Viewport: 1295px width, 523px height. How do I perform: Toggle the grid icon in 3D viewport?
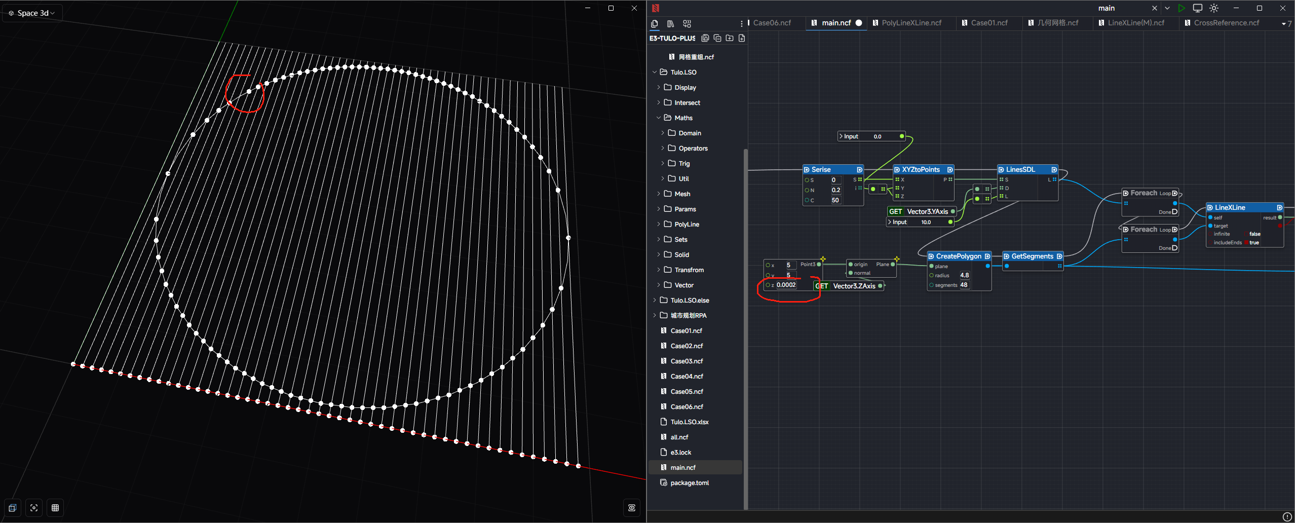tap(55, 508)
